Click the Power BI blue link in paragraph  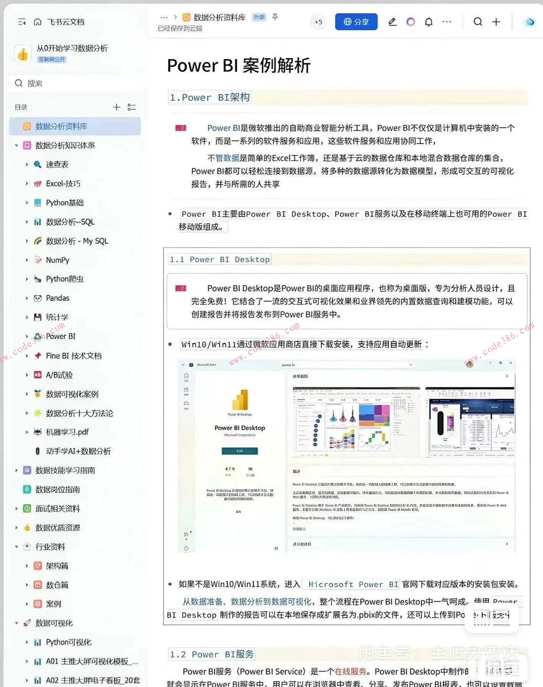point(224,128)
